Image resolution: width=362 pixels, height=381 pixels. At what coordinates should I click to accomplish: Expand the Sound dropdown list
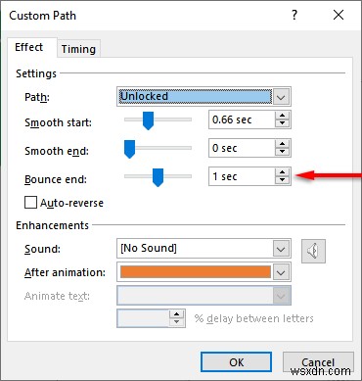[281, 249]
